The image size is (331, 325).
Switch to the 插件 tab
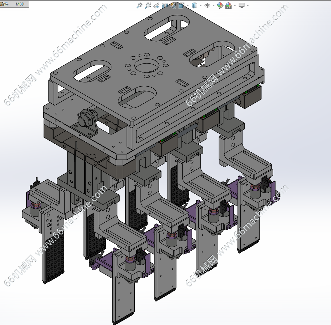coord(5,4)
